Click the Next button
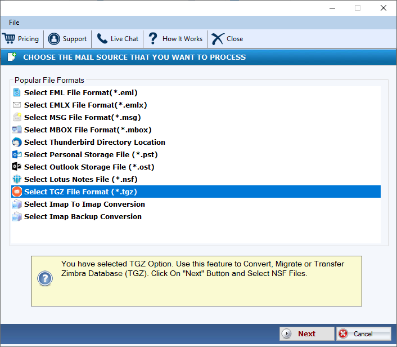 point(307,333)
